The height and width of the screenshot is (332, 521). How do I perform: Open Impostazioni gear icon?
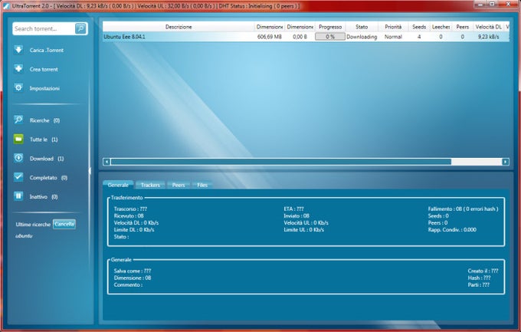(18, 88)
